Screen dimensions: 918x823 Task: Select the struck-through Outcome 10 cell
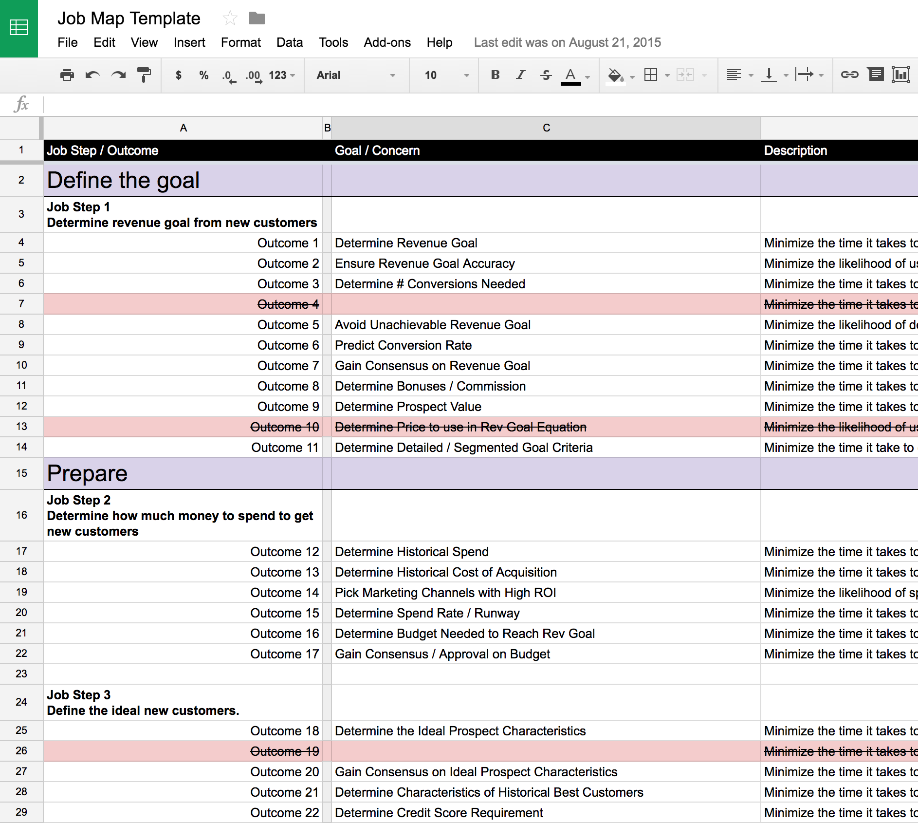183,427
